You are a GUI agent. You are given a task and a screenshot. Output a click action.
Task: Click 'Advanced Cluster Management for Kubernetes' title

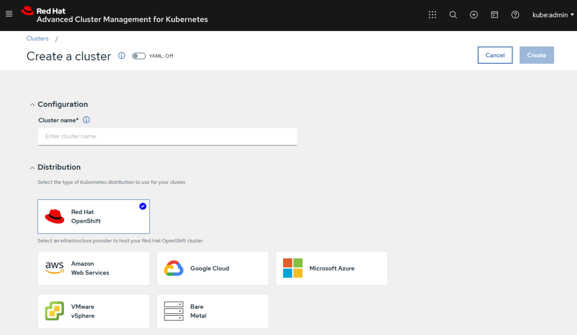click(122, 20)
